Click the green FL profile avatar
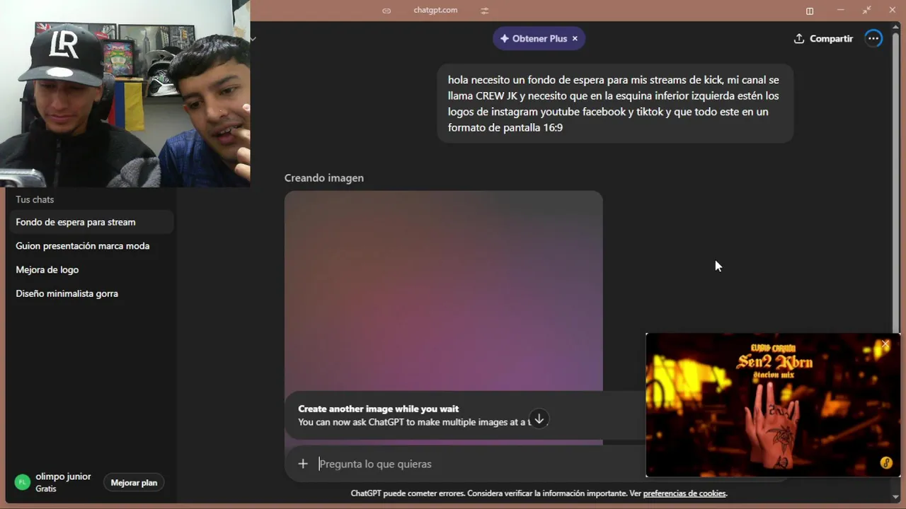906x509 pixels. 23,482
